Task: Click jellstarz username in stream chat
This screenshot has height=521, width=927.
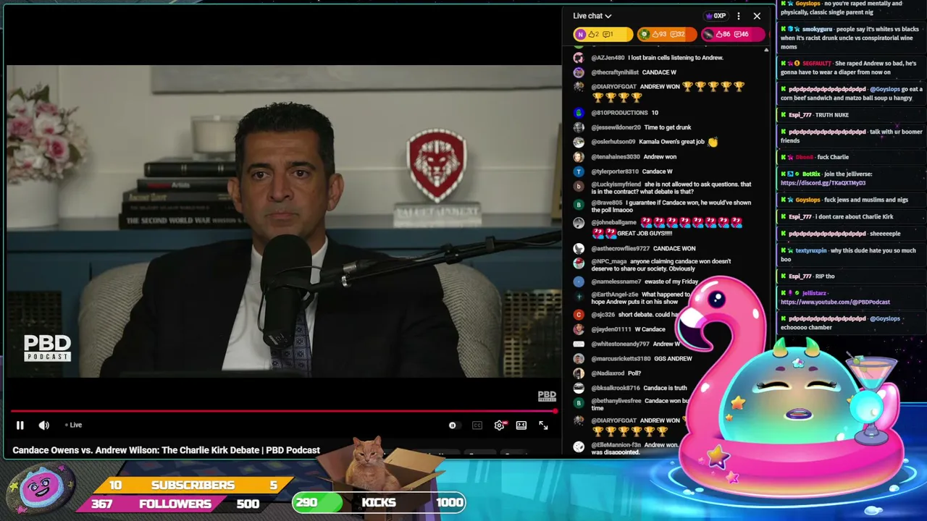Action: (814, 293)
